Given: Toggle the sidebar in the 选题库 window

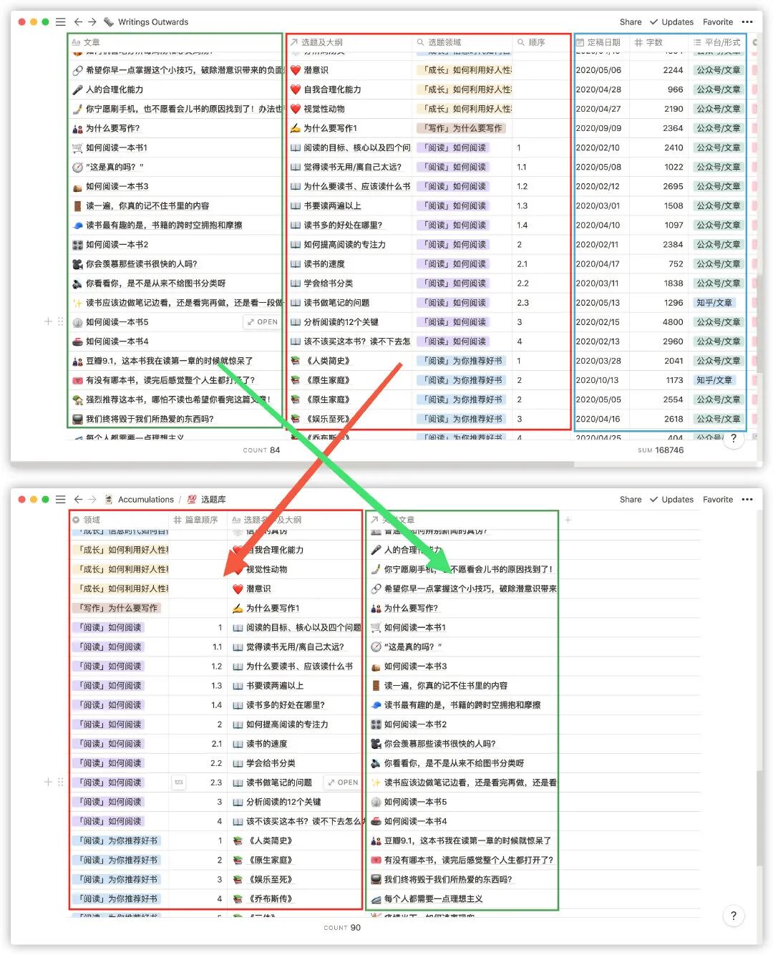Looking at the screenshot, I should point(60,500).
